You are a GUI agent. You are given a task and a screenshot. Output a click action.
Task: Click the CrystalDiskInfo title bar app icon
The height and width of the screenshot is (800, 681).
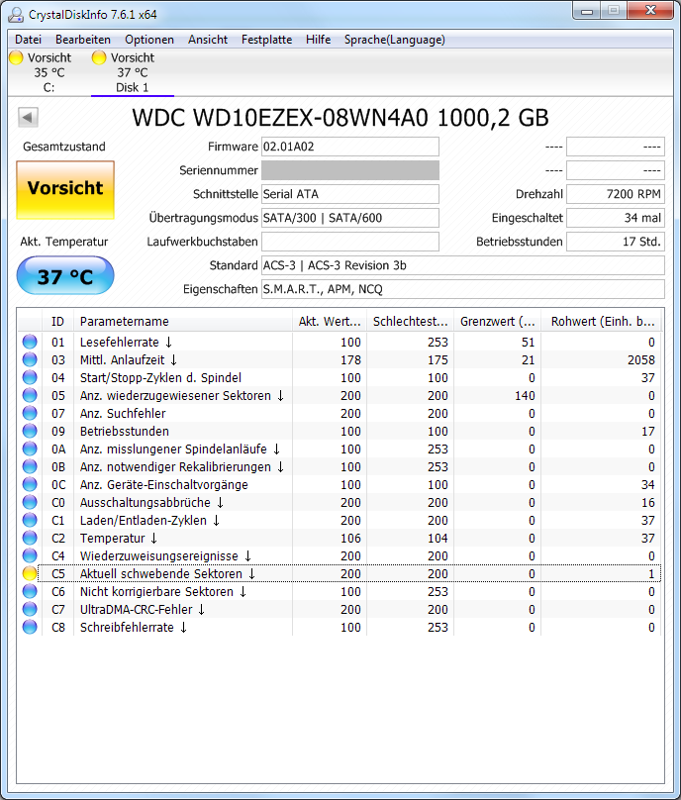(16, 15)
